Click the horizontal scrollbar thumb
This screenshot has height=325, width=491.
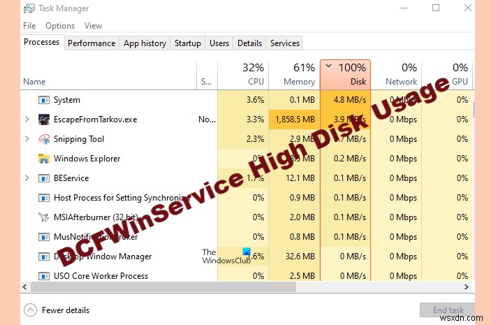pos(163,287)
